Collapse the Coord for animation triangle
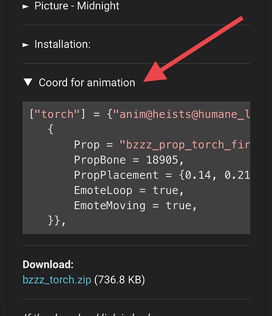The height and width of the screenshot is (316, 272). point(28,82)
